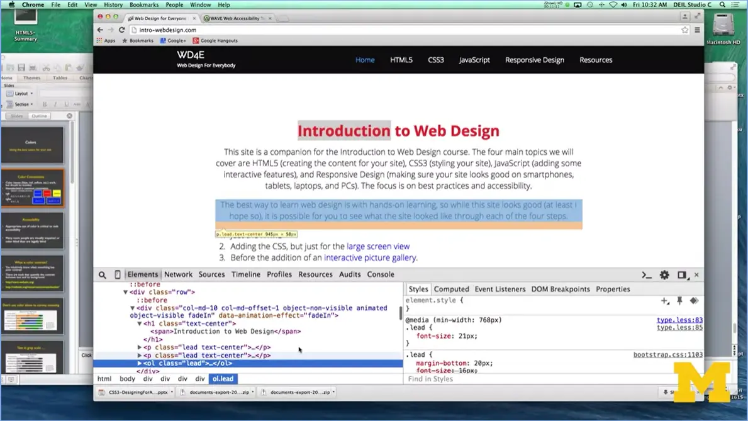This screenshot has width=748, height=421.
Task: Click the Google Hangouts bookmark icon
Action: click(195, 40)
